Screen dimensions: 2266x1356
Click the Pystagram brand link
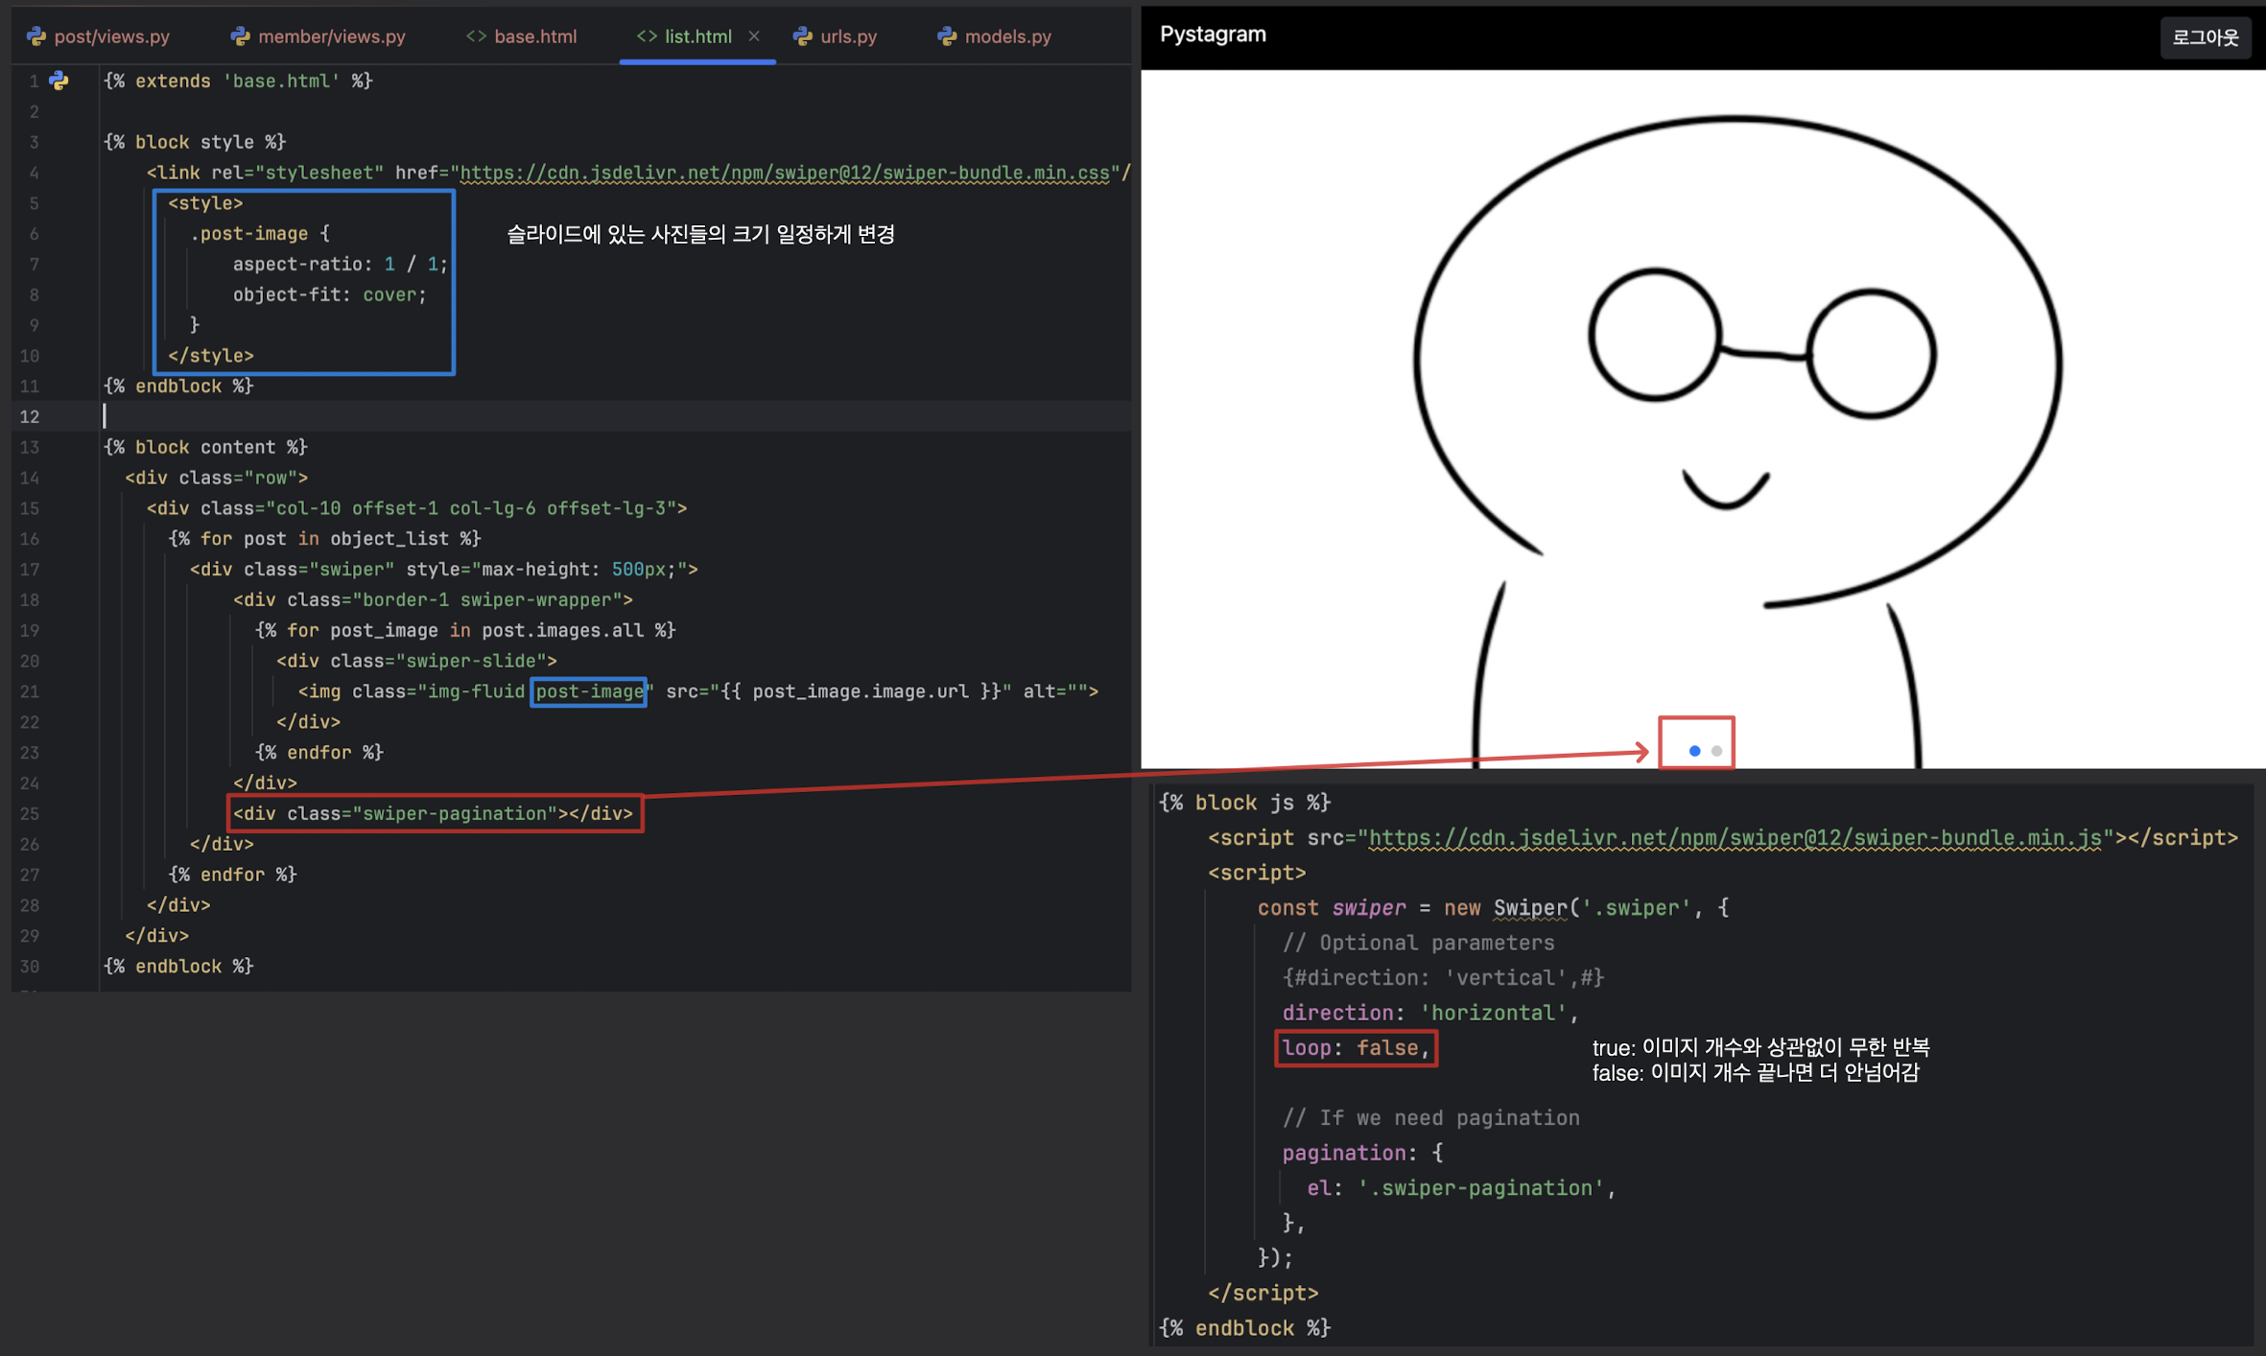coord(1213,35)
